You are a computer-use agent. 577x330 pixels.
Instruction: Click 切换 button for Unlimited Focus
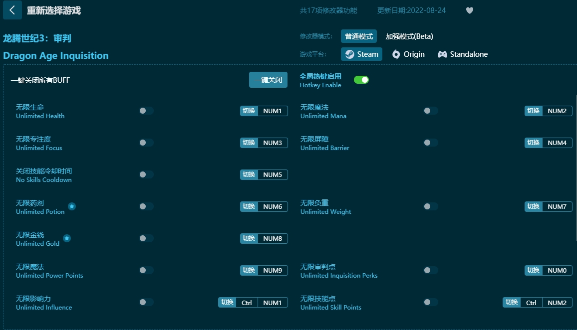(249, 143)
